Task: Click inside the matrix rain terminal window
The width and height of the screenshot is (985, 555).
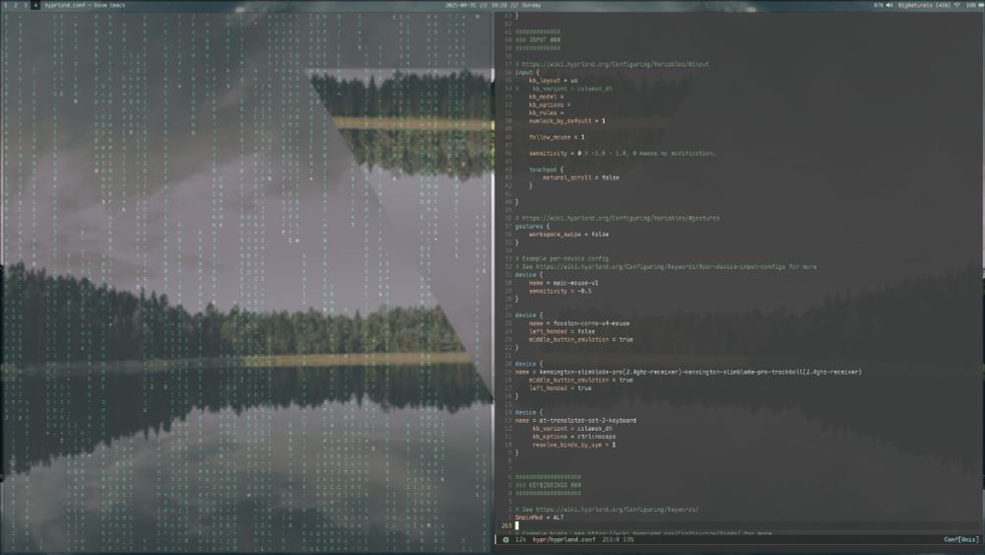Action: point(246,282)
